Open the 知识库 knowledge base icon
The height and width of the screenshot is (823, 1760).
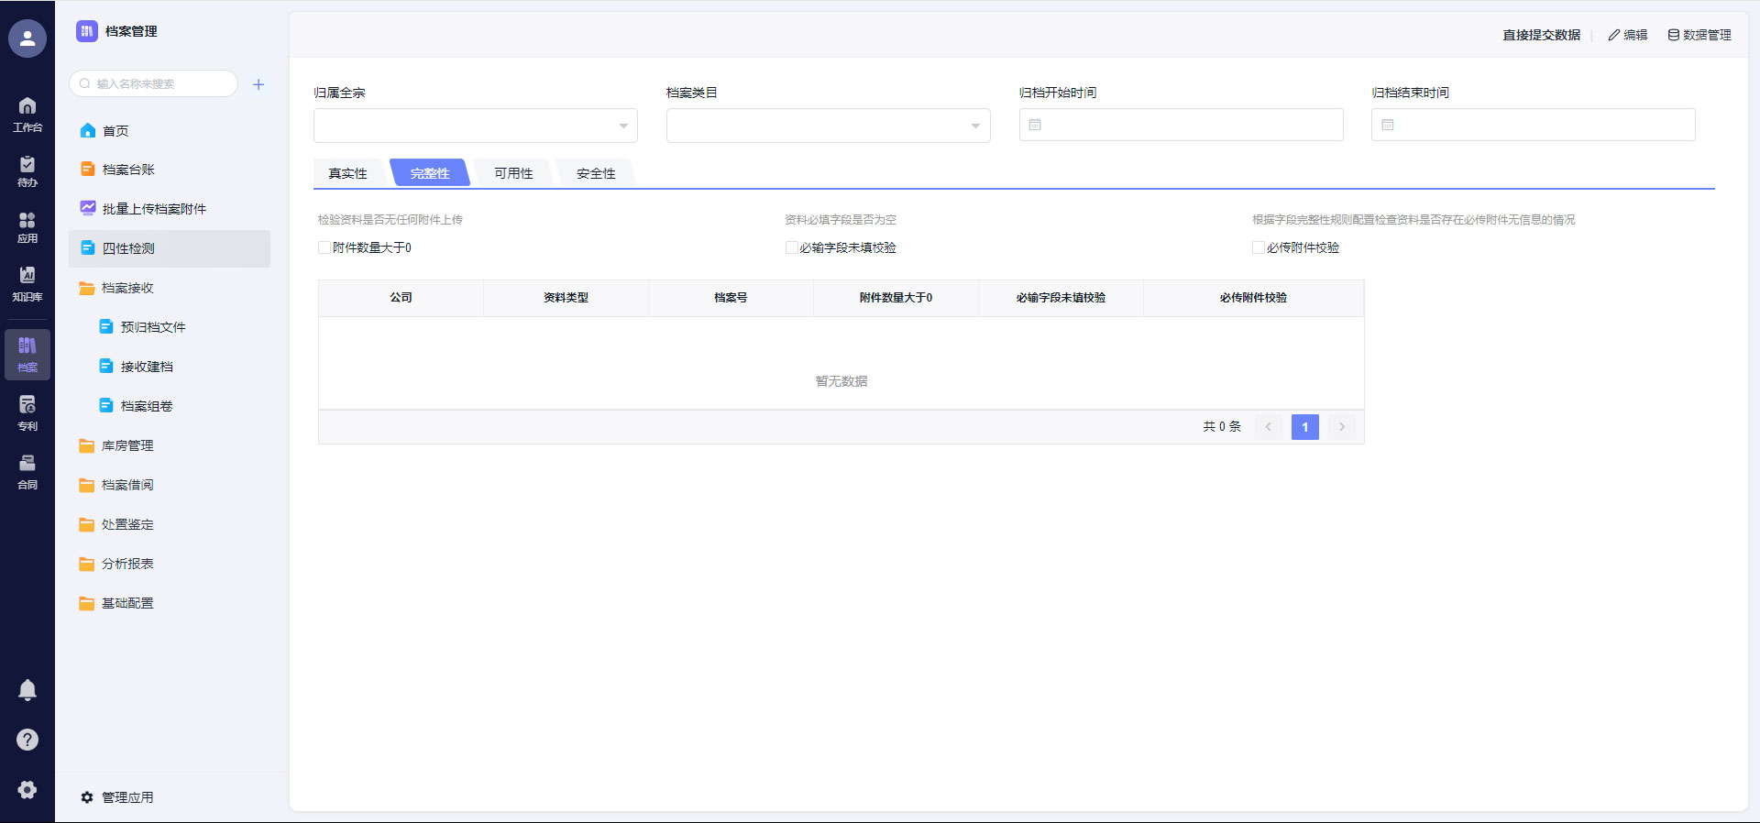[27, 283]
